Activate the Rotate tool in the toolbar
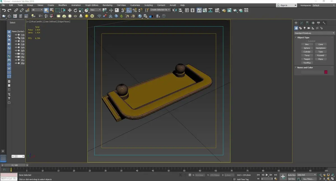This screenshot has height=181, width=336. tap(75, 10)
